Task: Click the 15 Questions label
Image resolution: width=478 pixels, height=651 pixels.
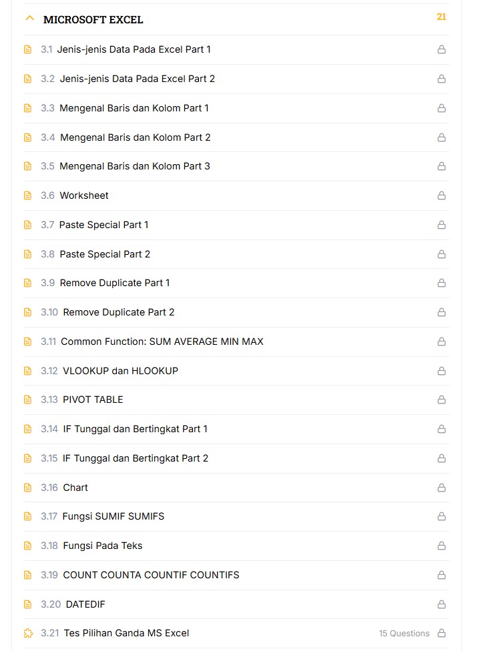Action: 404,634
